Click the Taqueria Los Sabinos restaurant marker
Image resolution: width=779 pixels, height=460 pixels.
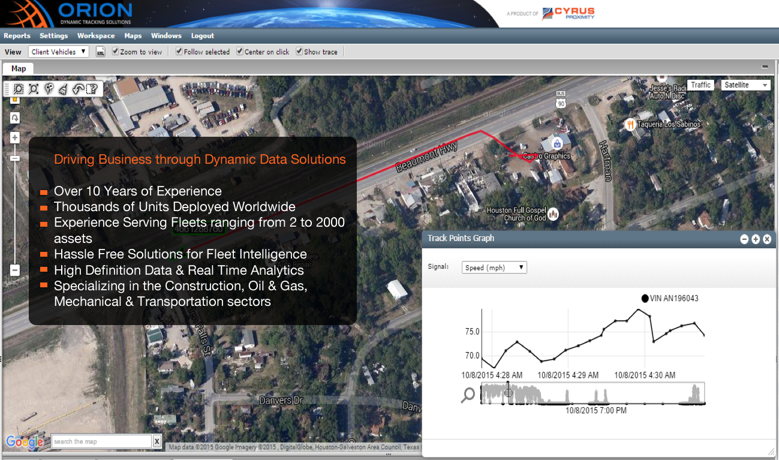[x=630, y=125]
